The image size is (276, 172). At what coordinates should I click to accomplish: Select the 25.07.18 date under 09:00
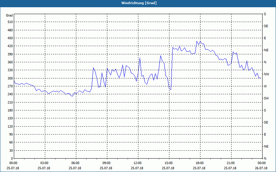(x=106, y=168)
